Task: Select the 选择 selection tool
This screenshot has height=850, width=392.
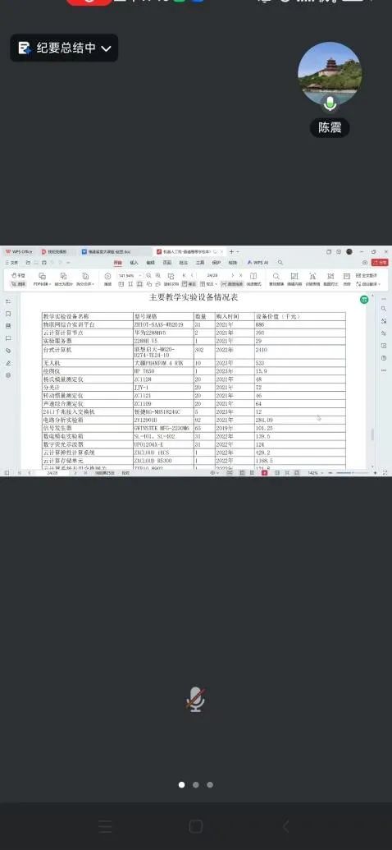Action: pyautogui.click(x=18, y=283)
